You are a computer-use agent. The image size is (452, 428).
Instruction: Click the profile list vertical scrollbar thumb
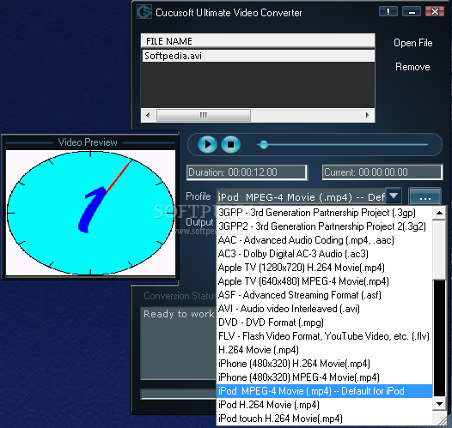click(439, 250)
